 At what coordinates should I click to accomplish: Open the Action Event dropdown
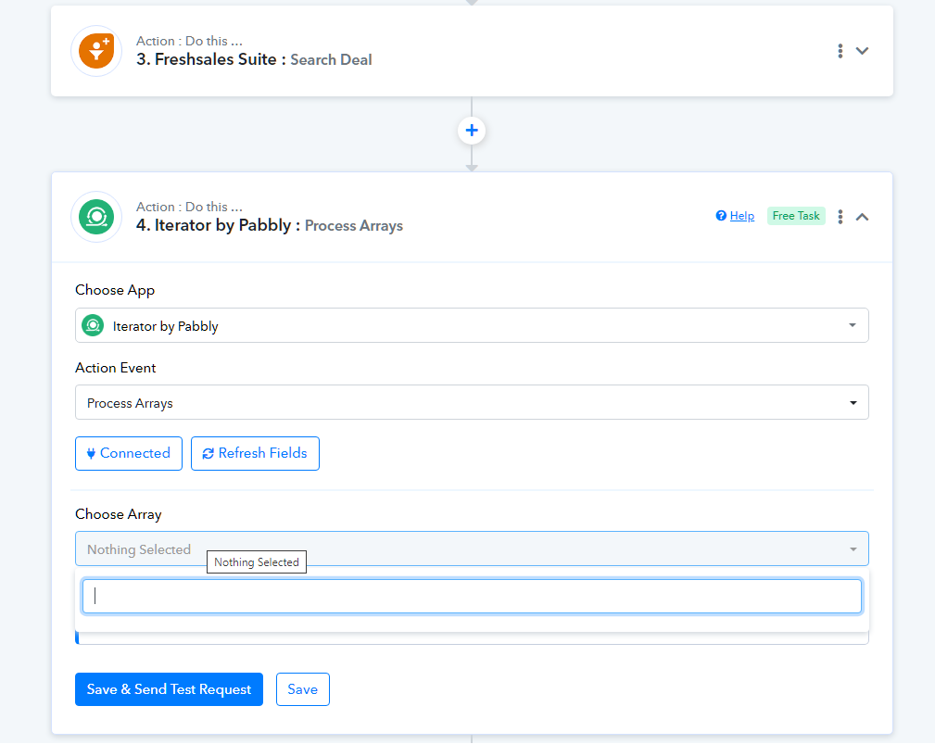coord(472,402)
